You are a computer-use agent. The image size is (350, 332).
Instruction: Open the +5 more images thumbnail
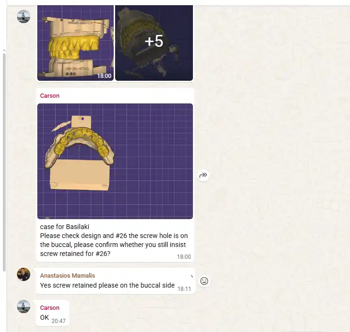click(154, 43)
